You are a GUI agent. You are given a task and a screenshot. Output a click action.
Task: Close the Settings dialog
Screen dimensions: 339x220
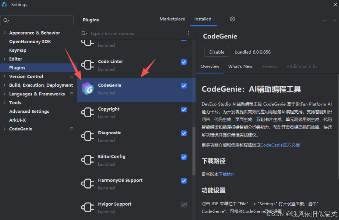(x=335, y=5)
